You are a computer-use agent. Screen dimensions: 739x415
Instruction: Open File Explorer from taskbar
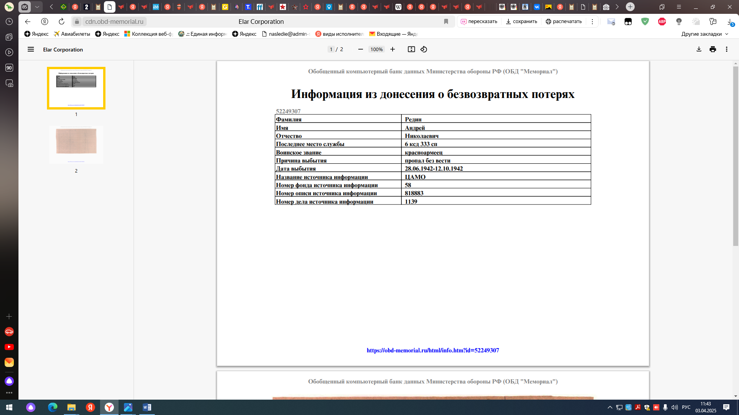click(72, 407)
